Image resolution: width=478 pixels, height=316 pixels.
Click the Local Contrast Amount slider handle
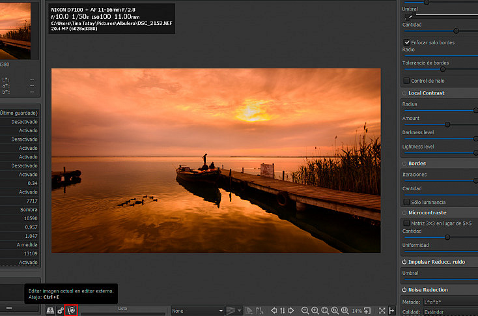coord(447,124)
